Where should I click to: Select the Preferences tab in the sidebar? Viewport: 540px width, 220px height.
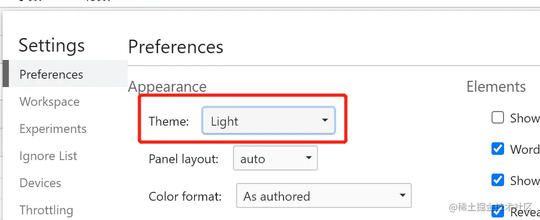pos(51,75)
